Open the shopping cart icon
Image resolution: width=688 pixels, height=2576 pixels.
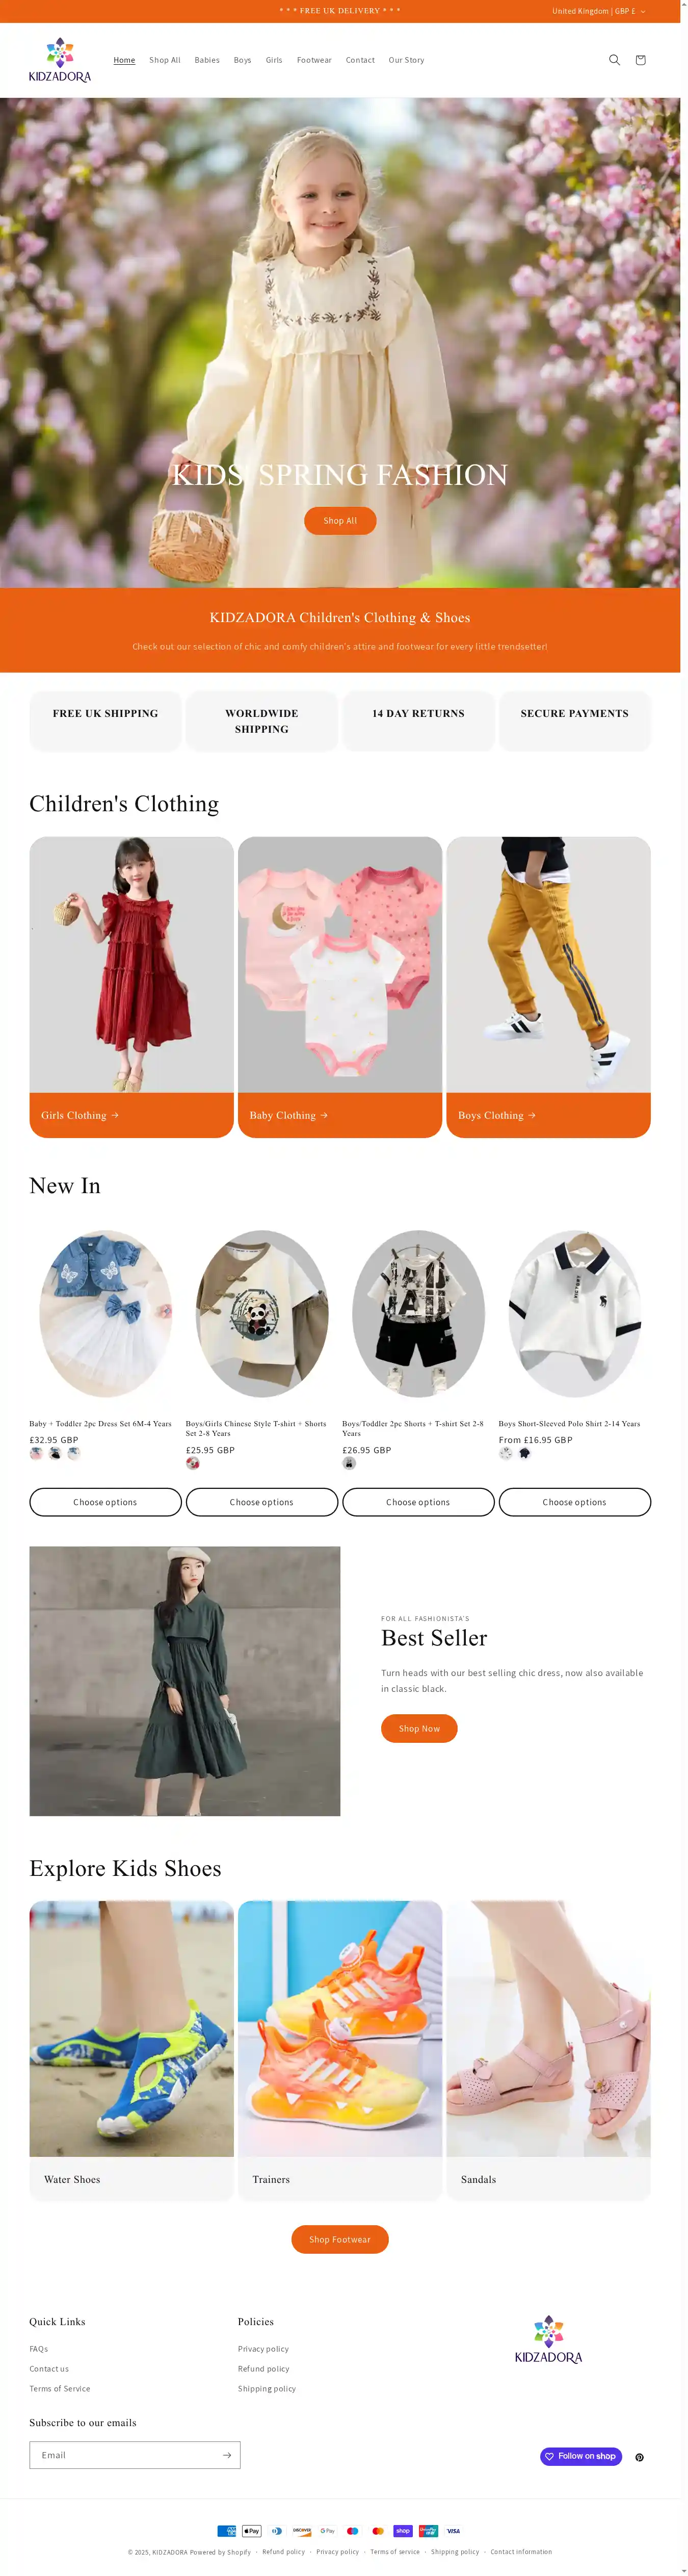(x=640, y=60)
